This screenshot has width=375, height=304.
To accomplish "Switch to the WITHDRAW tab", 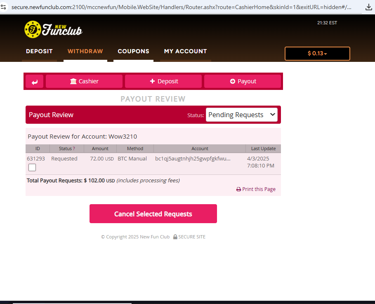I will point(85,51).
